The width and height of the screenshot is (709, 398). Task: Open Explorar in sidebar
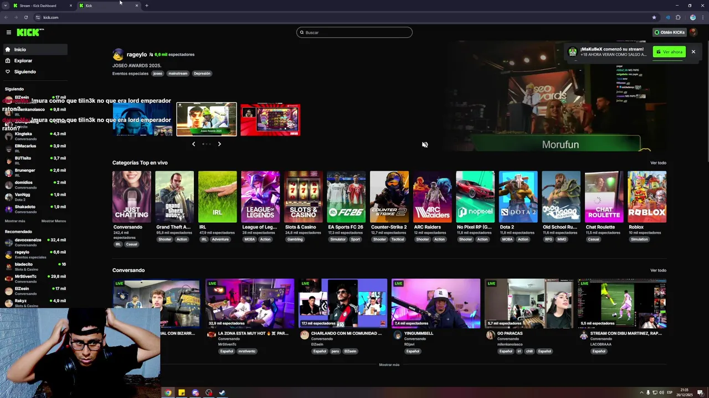(35, 61)
